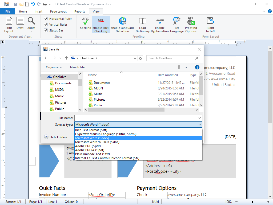Select Pictures folder in the navigation tree
Screen dimensions: 273x205
(61, 102)
